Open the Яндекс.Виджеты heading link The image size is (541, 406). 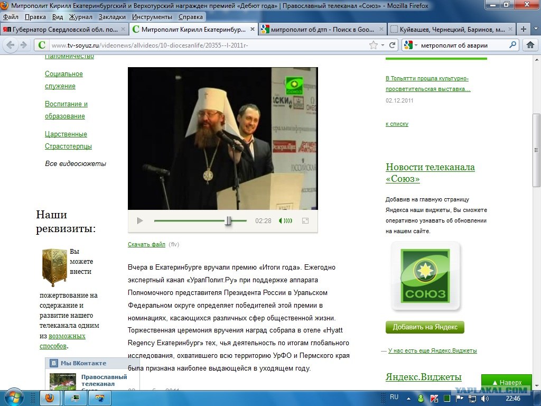point(423,376)
